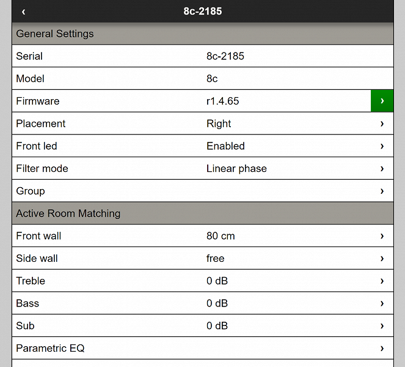The width and height of the screenshot is (405, 367).
Task: Click chevron on Front led row
Action: (x=382, y=146)
